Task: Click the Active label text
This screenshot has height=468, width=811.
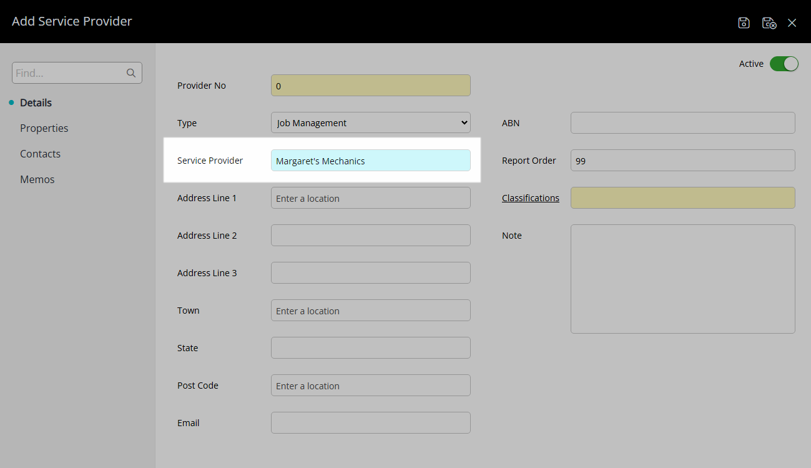Action: pyautogui.click(x=751, y=64)
